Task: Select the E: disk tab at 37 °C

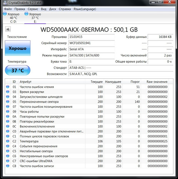Action: [x=35, y=18]
